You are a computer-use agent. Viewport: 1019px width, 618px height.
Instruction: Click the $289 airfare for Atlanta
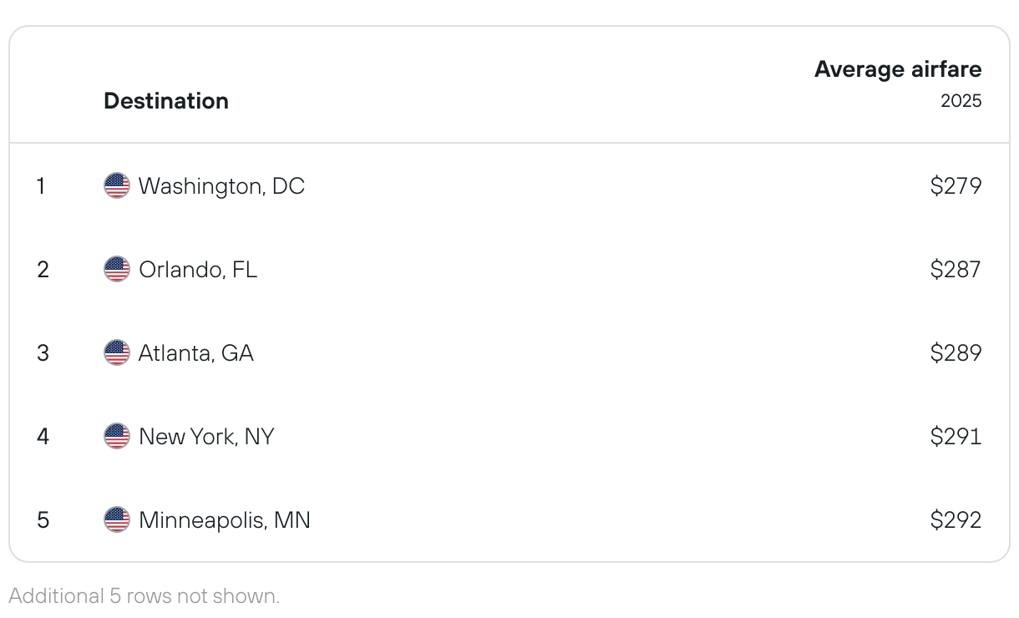[x=956, y=353]
